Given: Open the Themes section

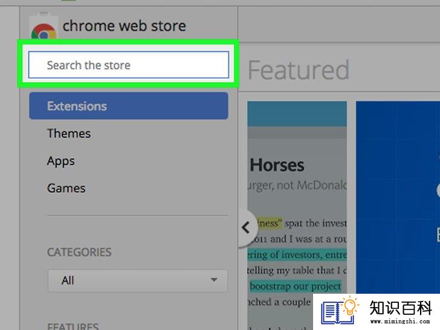Looking at the screenshot, I should click(69, 134).
